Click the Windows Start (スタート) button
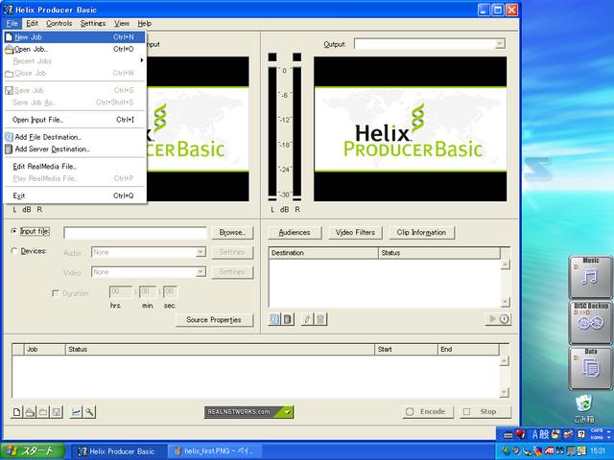 [x=32, y=451]
